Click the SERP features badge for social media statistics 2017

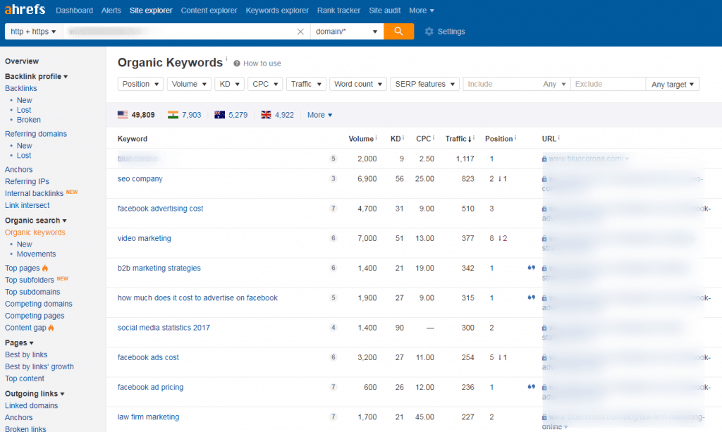coord(334,328)
